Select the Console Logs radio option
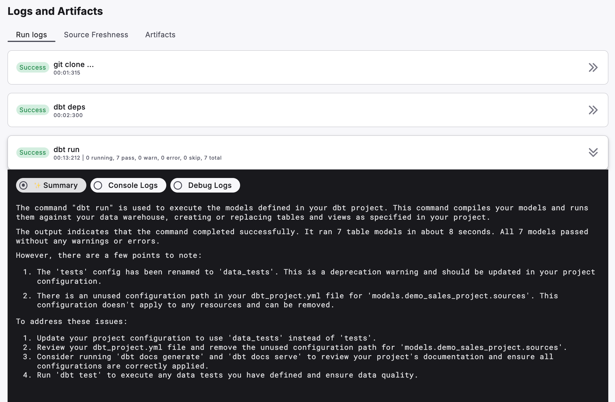The height and width of the screenshot is (402, 615). click(128, 185)
